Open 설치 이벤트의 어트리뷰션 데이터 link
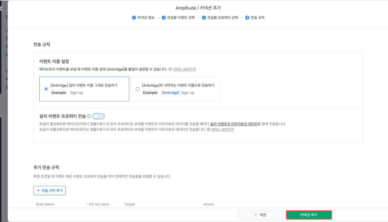Screen dimensions: 388x222 coord(234,124)
